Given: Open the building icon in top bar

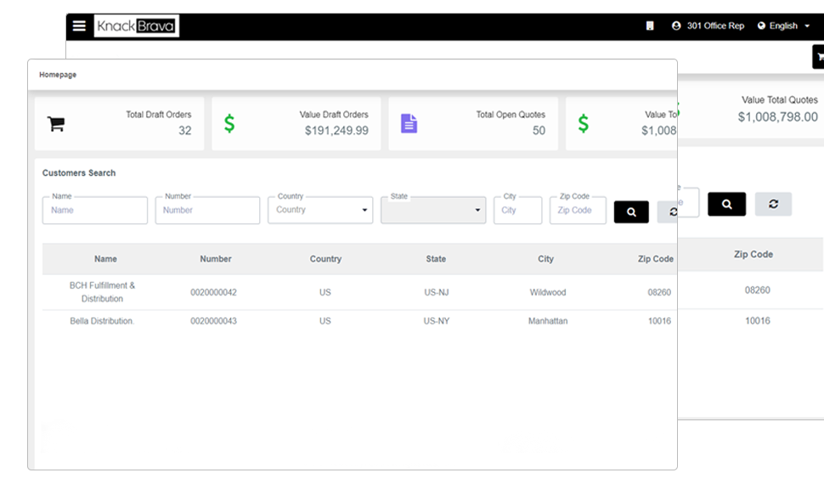Looking at the screenshot, I should 650,25.
